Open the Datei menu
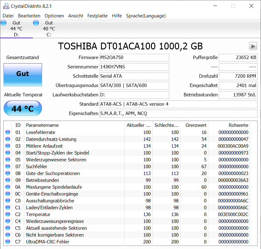The width and height of the screenshot is (261, 249). (x=8, y=16)
